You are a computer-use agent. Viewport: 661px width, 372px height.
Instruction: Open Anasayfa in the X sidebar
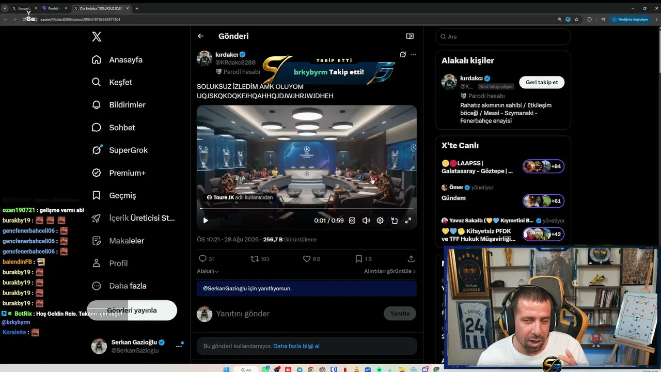[117, 60]
